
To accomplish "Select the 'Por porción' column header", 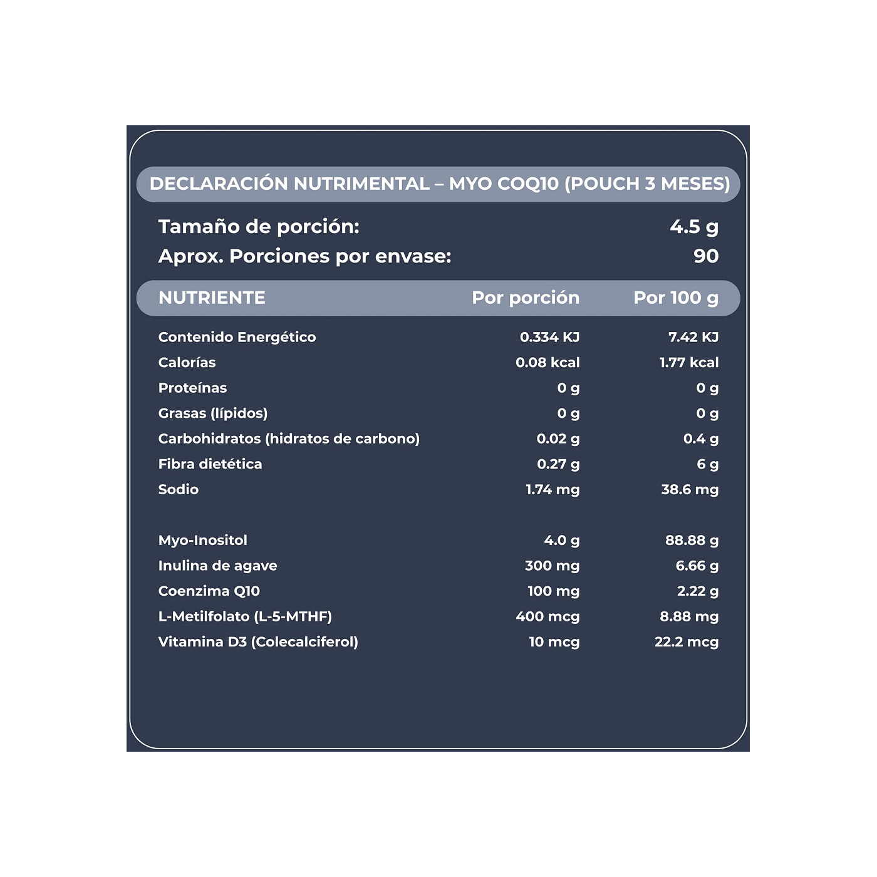I will pos(525,298).
